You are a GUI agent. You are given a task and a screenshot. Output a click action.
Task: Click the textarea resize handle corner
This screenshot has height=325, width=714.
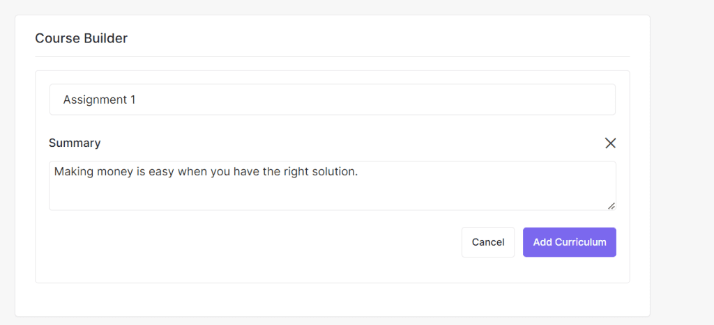(612, 205)
